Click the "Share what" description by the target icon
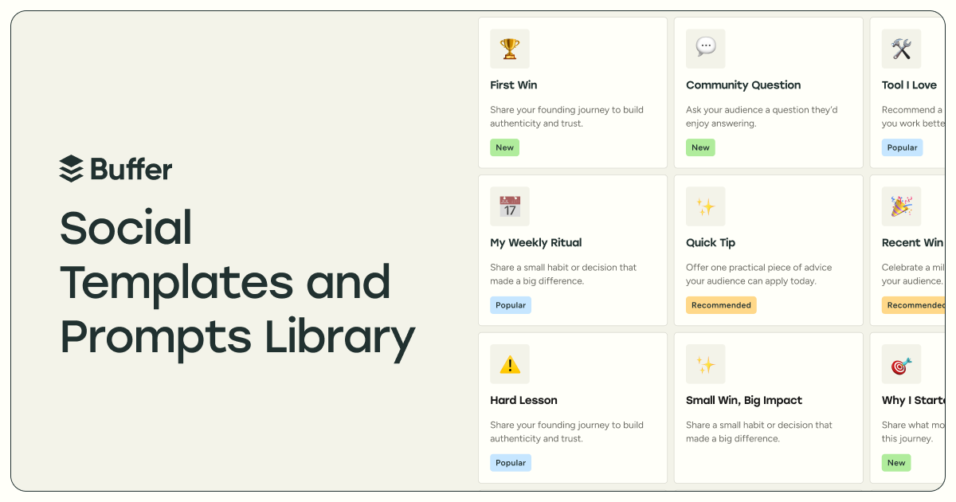Viewport: 956px width, 502px height. coord(913,432)
